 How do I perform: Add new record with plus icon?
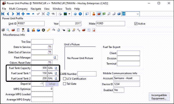(x=23, y=14)
